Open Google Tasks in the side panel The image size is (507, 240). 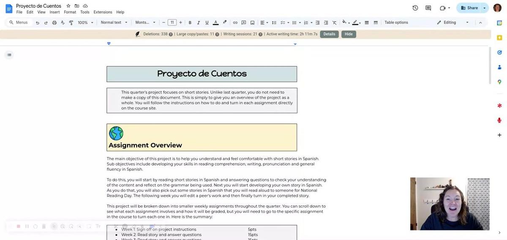point(499,52)
